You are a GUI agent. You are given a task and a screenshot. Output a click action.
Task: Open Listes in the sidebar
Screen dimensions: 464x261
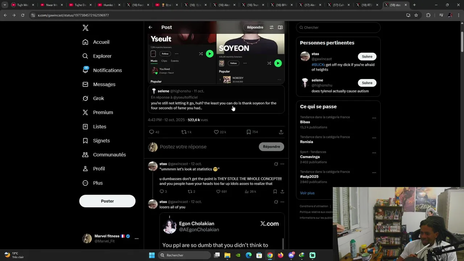tap(94, 127)
